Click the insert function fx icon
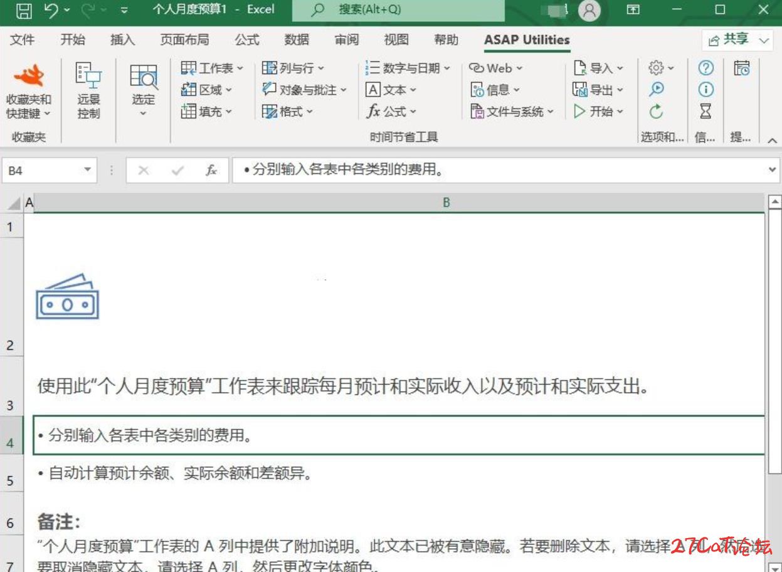 pos(212,170)
